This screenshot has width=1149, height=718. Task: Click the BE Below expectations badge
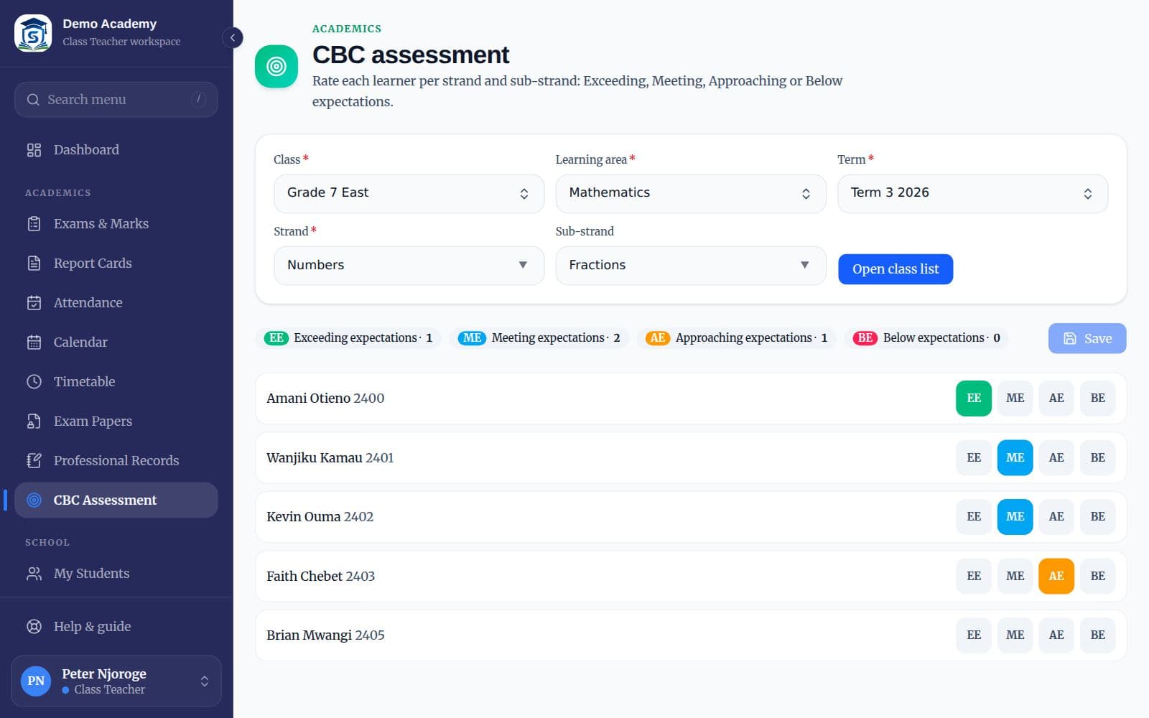click(865, 338)
